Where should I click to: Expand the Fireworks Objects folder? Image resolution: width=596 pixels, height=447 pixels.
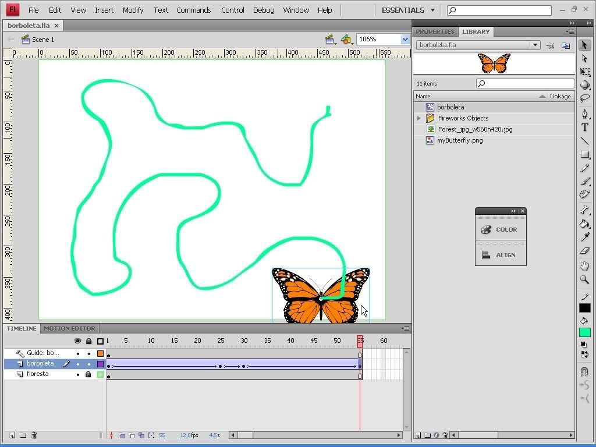point(418,118)
